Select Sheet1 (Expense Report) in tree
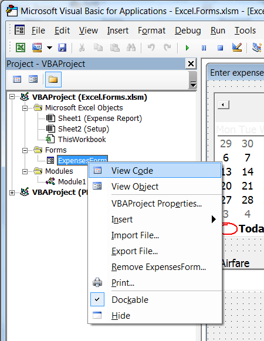The image size is (264, 341). [100, 119]
